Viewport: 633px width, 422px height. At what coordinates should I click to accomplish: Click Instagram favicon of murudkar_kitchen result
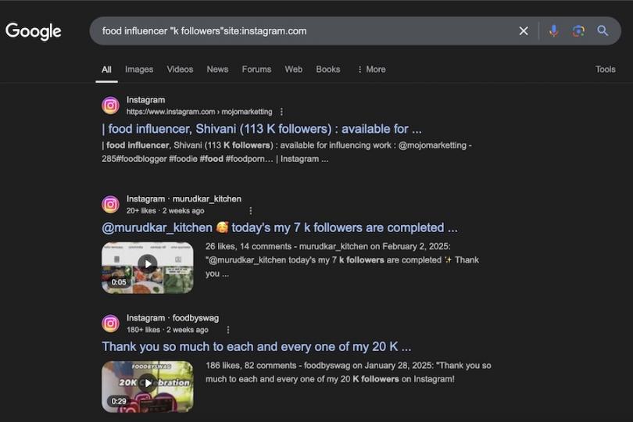click(110, 204)
